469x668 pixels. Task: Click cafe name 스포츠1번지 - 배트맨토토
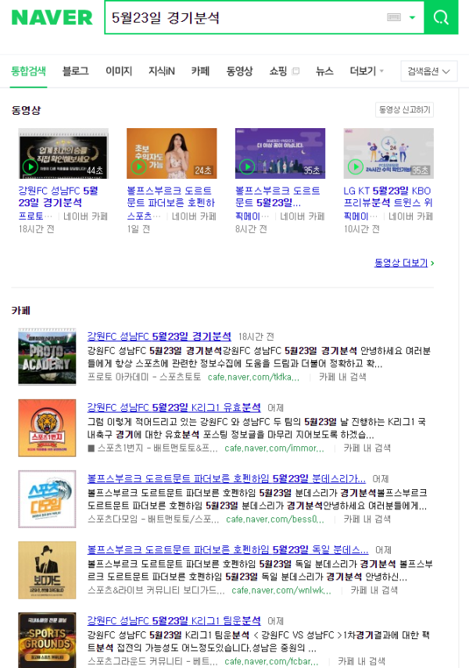pyautogui.click(x=152, y=448)
